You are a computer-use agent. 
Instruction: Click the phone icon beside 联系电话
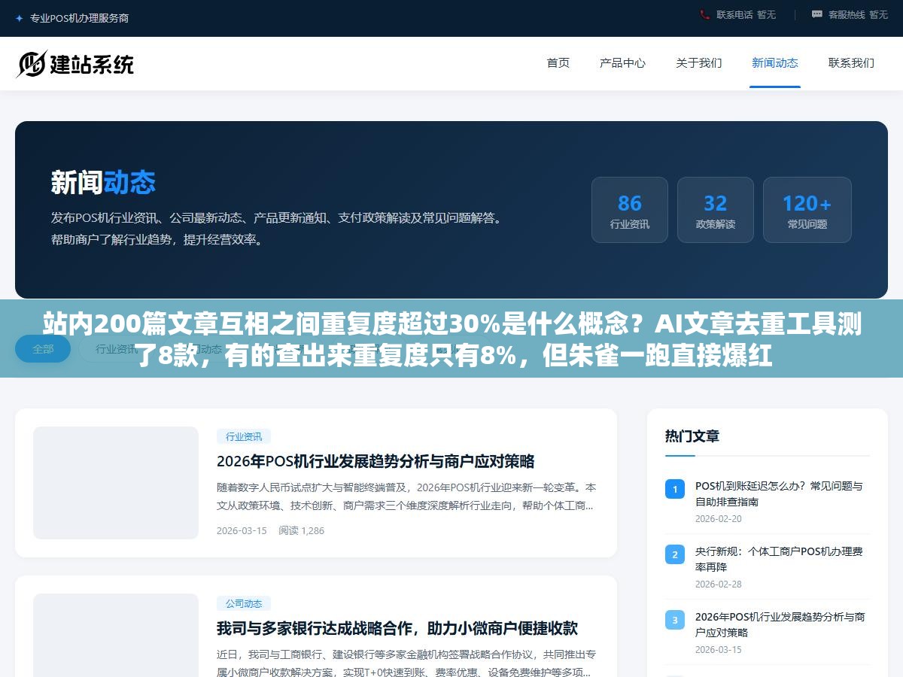pyautogui.click(x=704, y=14)
